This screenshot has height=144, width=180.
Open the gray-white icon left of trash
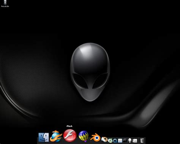pos(135,141)
